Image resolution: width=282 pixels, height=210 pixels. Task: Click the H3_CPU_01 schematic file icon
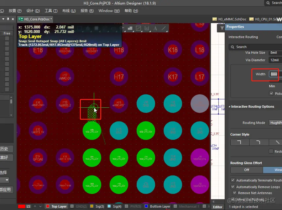(251, 19)
